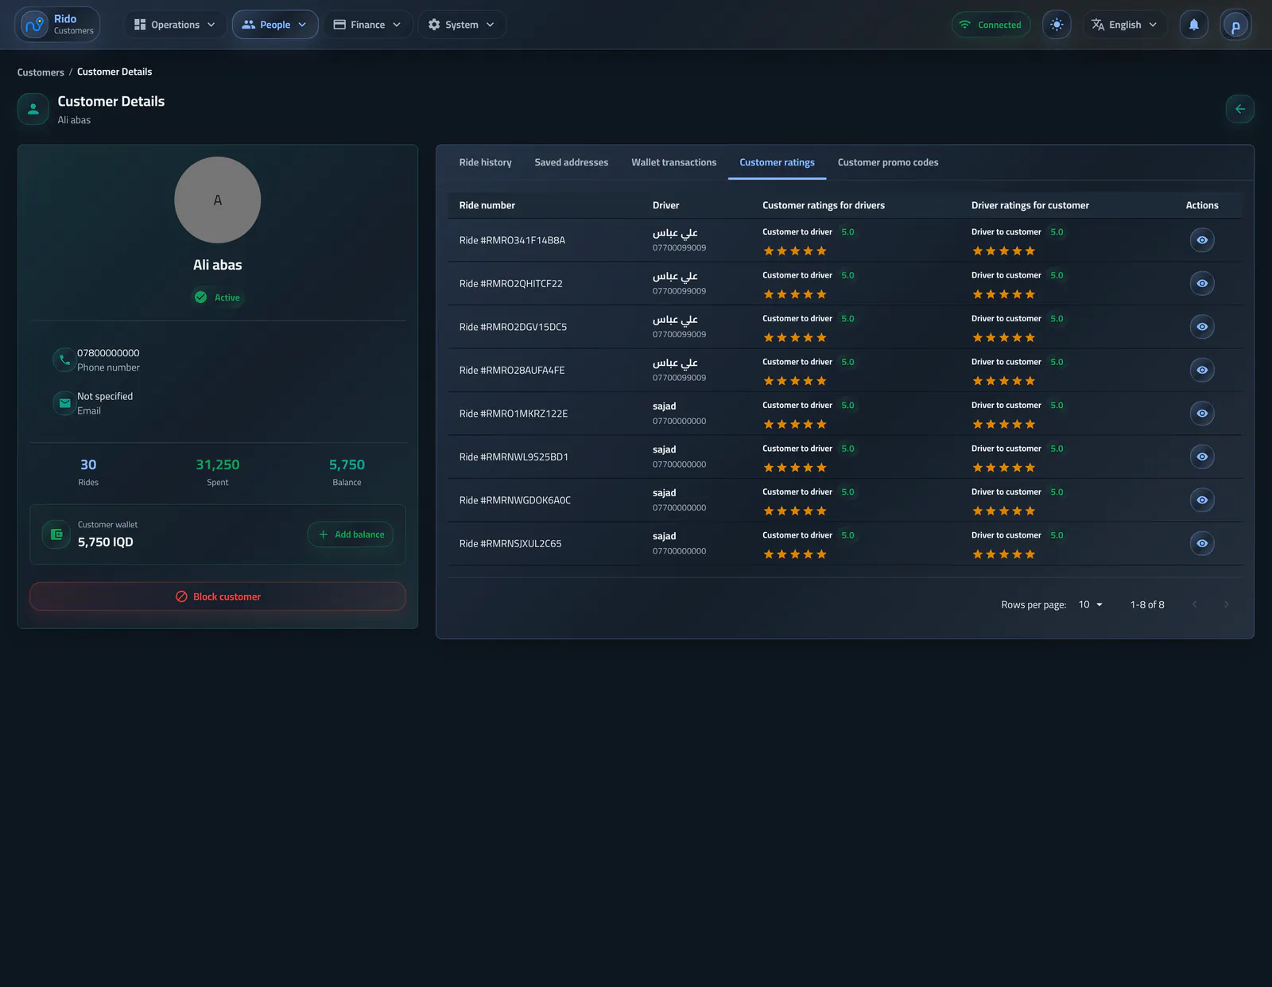
Task: Expand the Finance menu
Action: [x=367, y=25]
